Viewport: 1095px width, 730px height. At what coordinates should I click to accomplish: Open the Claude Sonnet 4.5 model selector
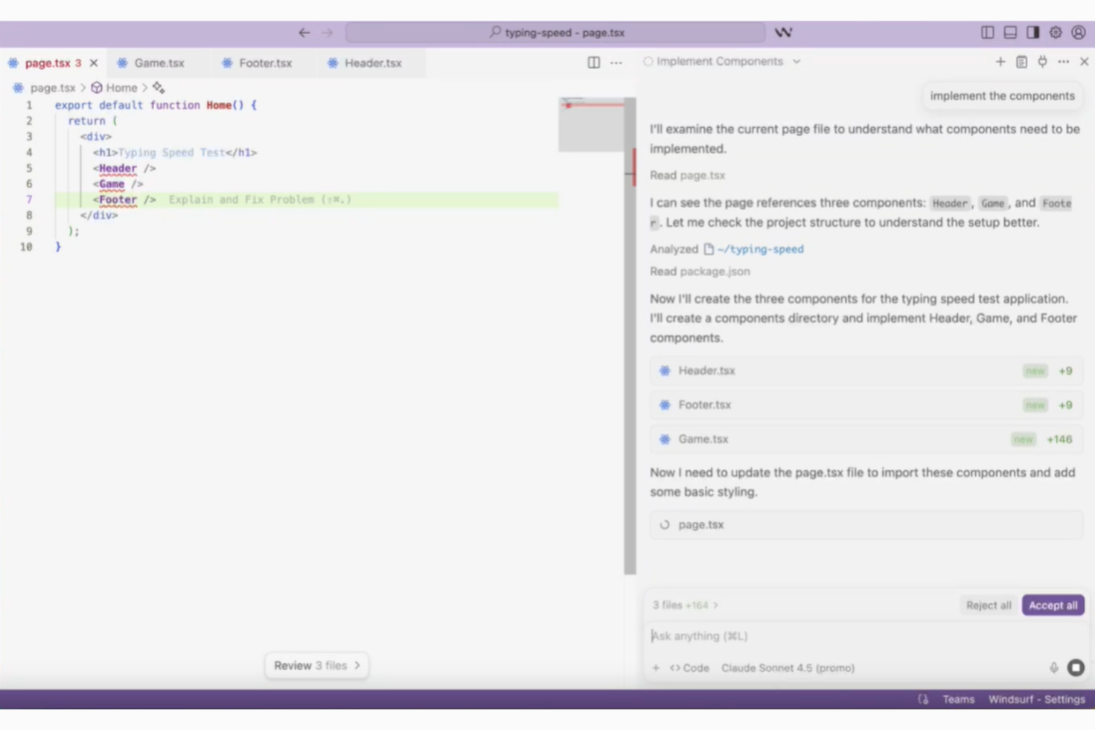788,668
